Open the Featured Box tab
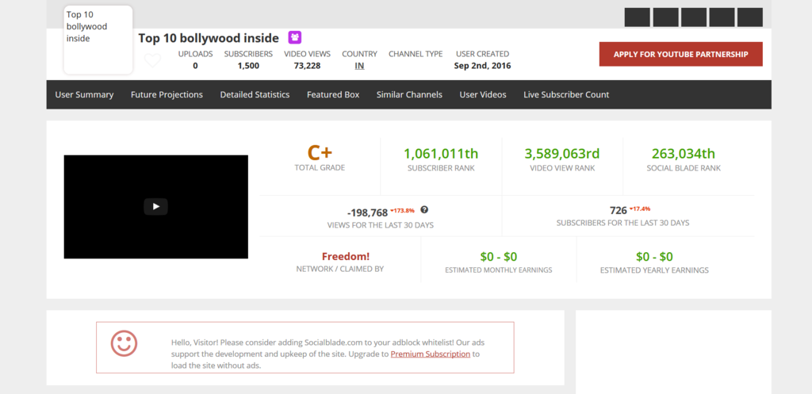The width and height of the screenshot is (812, 394). point(333,95)
